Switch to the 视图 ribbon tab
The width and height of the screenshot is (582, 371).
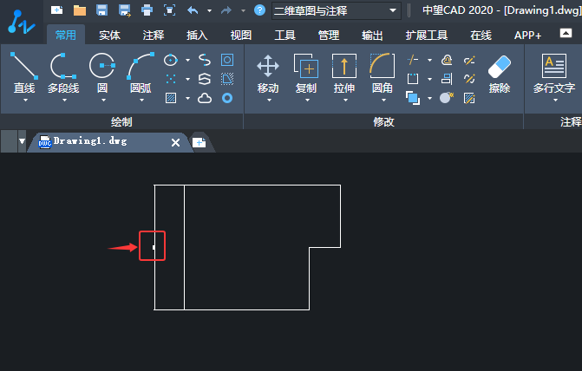(241, 36)
